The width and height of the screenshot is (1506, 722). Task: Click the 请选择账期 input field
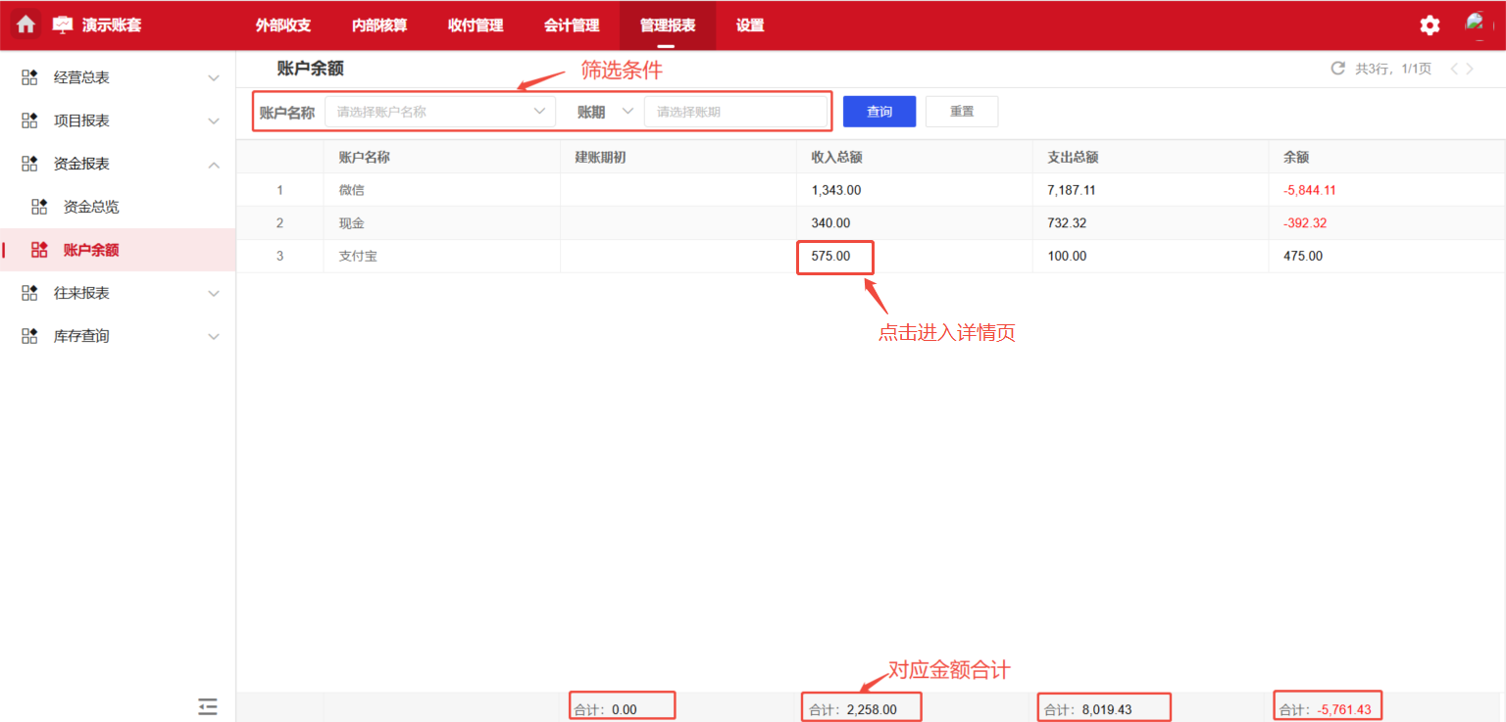point(735,111)
